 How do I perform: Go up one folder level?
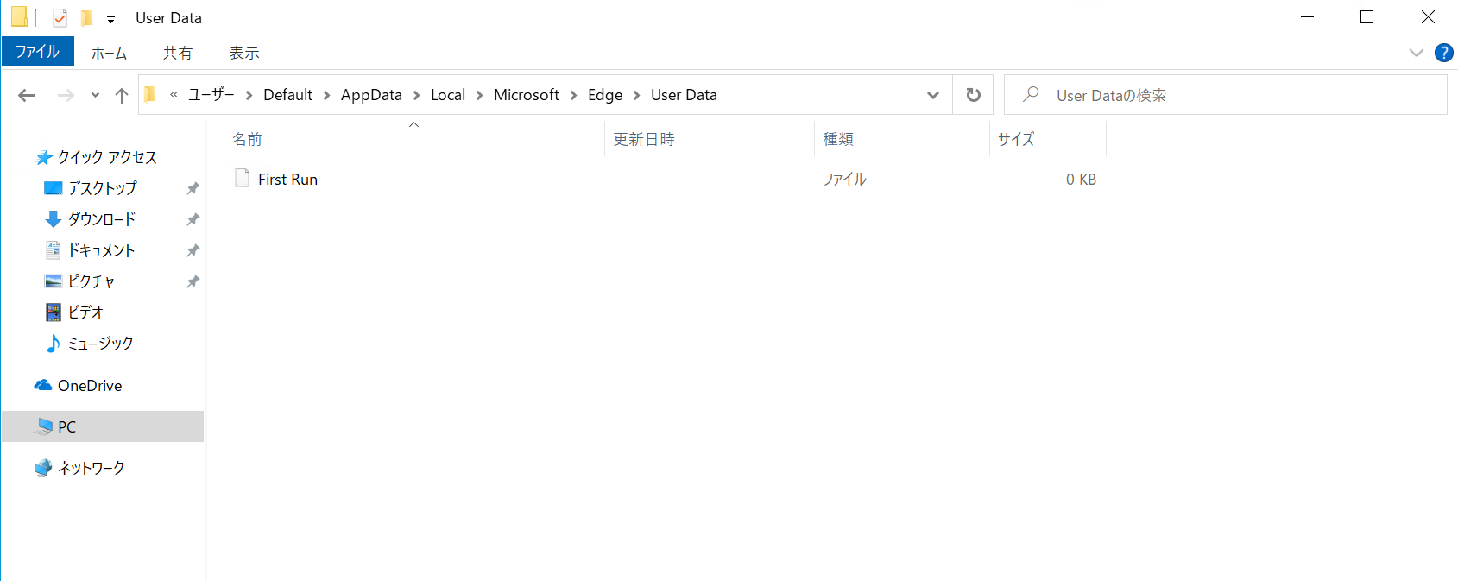click(122, 95)
